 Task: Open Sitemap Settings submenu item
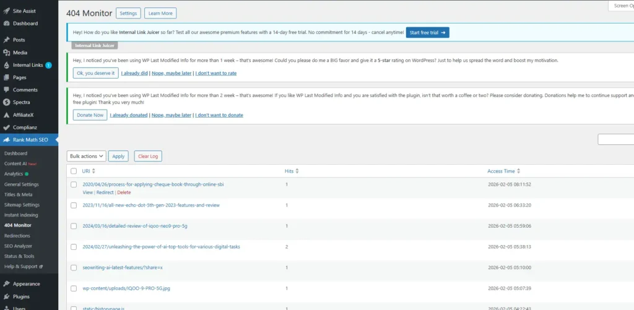tap(22, 205)
